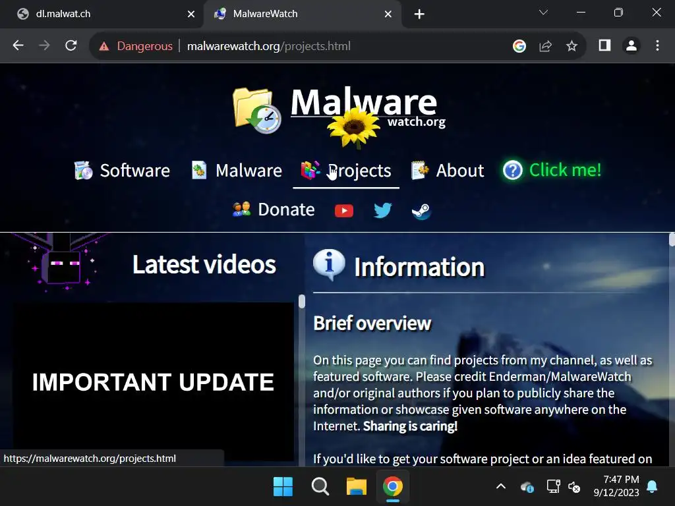Open the Donate link
675x506 pixels.
click(x=286, y=210)
